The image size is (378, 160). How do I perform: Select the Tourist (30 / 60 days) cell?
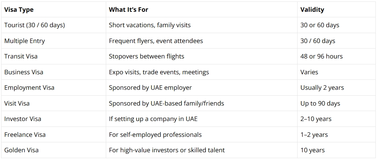tap(34, 25)
